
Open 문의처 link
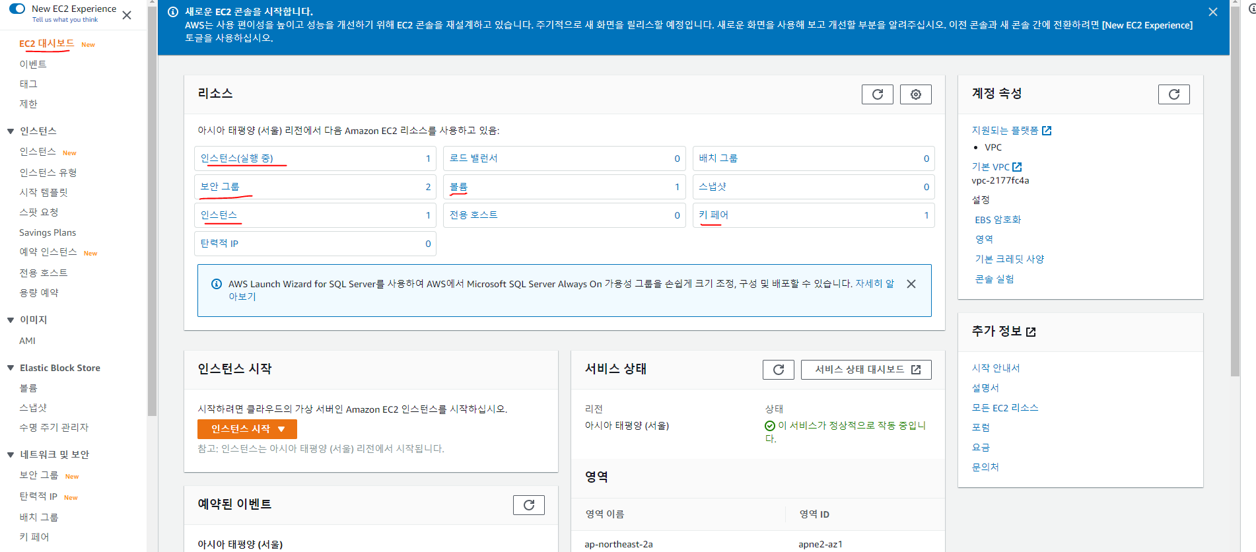coord(985,467)
